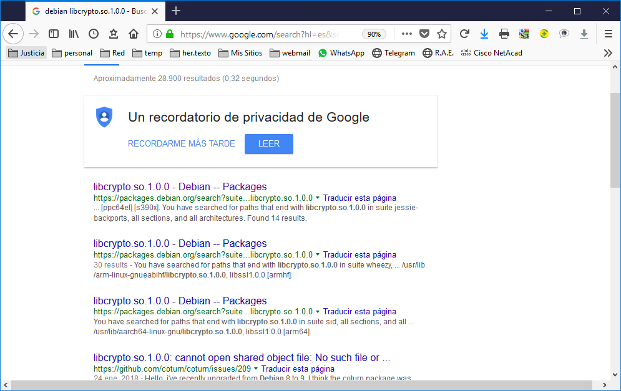Click the speech-bubble eye extension icon
This screenshot has height=391, width=621.
click(564, 34)
